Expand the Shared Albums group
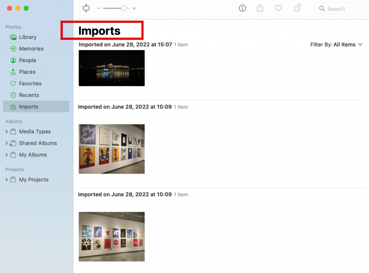369x273 pixels. 6,143
